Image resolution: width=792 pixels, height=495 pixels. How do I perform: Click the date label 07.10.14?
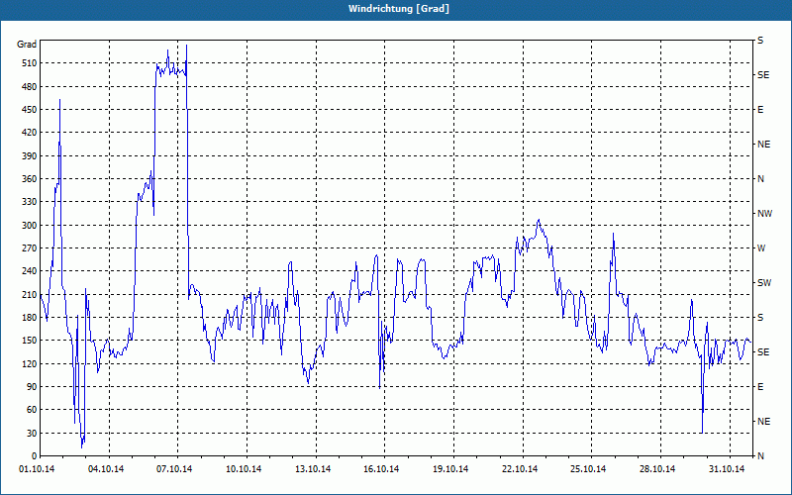[x=174, y=469]
